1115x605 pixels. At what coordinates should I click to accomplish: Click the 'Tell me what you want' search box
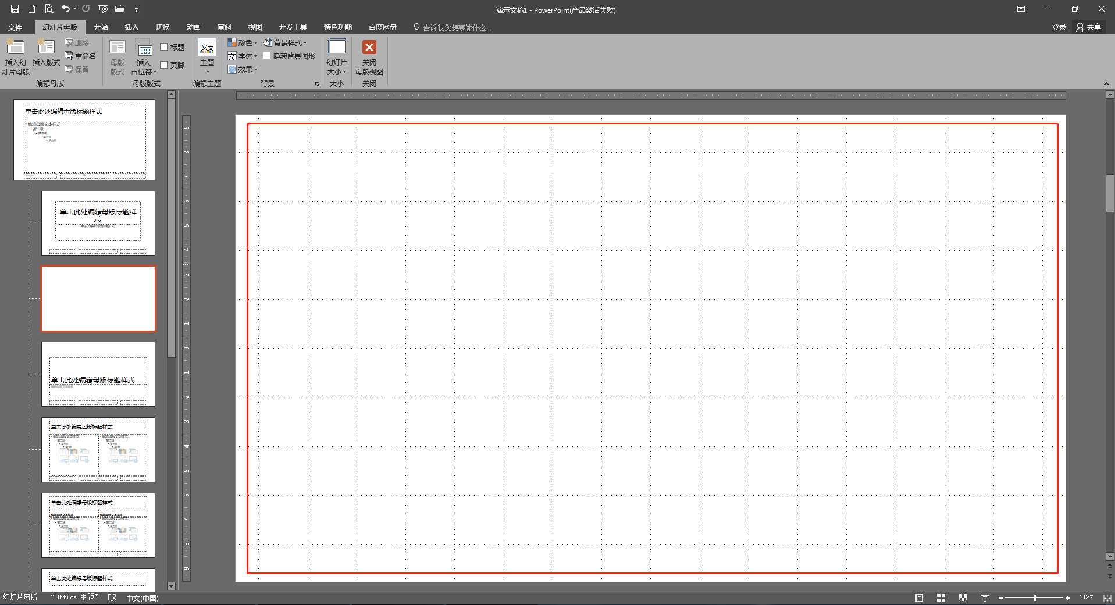click(453, 27)
